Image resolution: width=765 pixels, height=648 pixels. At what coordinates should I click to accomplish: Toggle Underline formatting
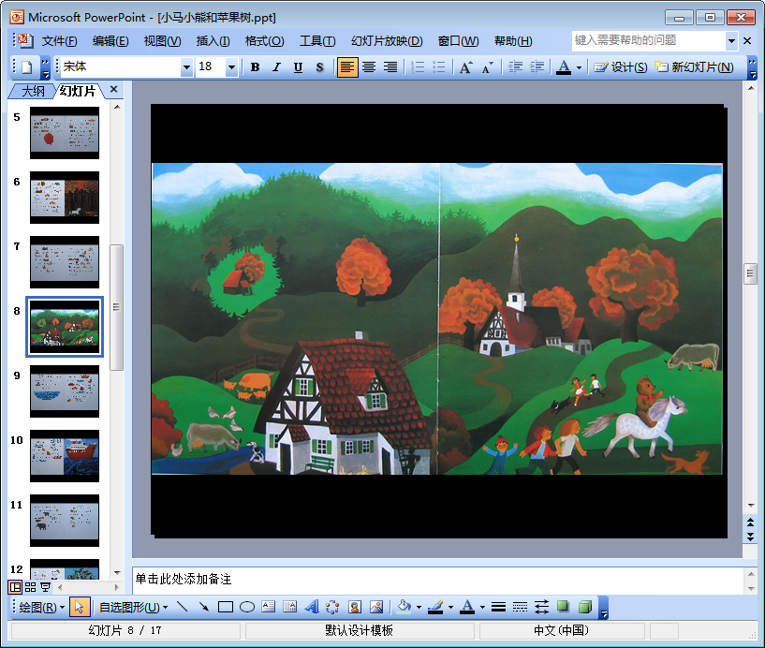click(298, 67)
